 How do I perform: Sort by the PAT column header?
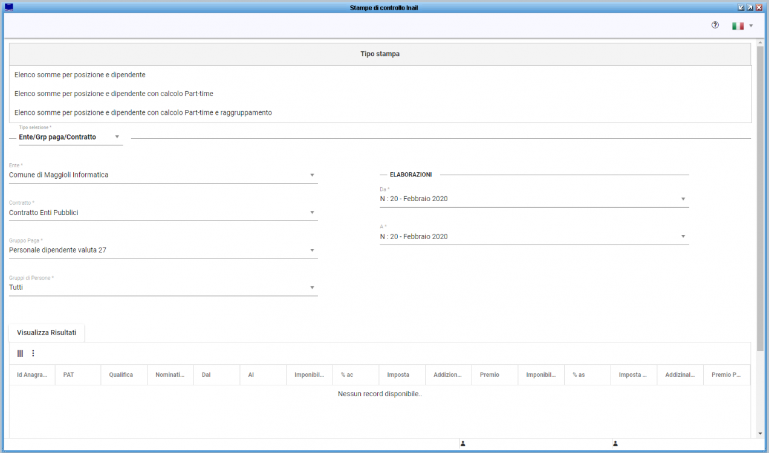(68, 375)
